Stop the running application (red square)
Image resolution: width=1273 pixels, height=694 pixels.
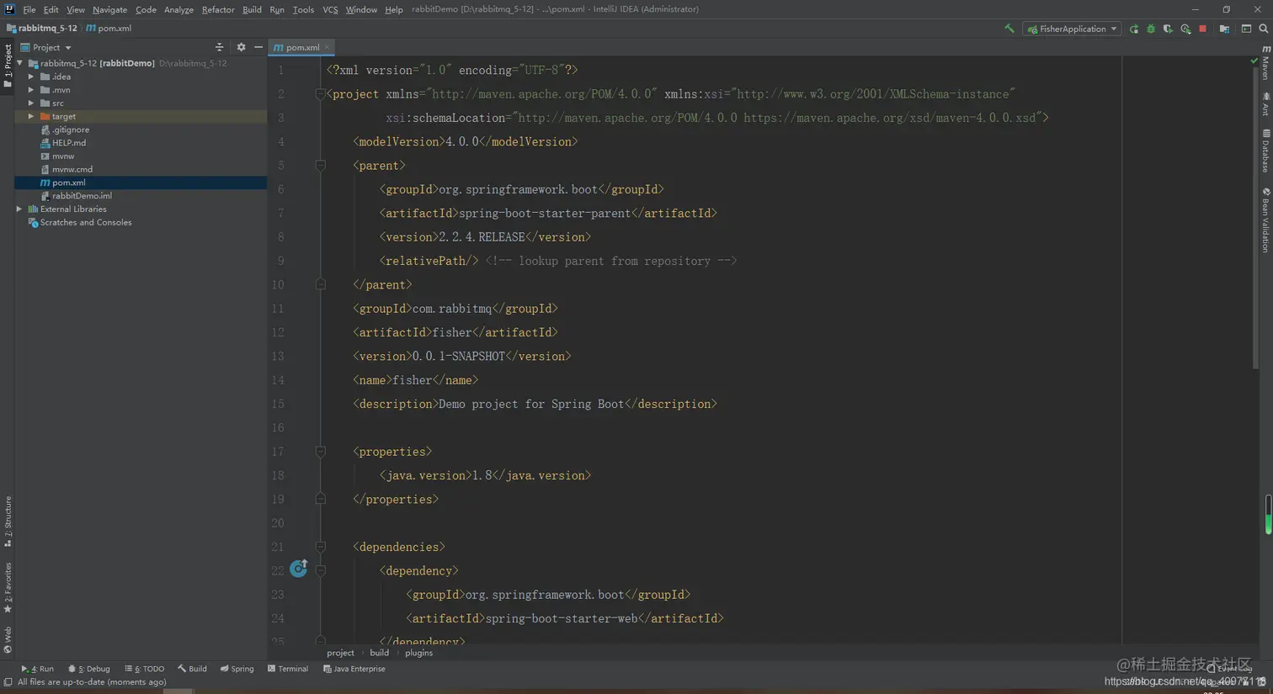1203,29
